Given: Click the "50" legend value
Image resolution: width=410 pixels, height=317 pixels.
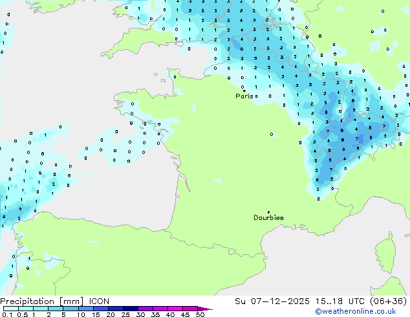Looking at the screenshot, I should 200,314.
